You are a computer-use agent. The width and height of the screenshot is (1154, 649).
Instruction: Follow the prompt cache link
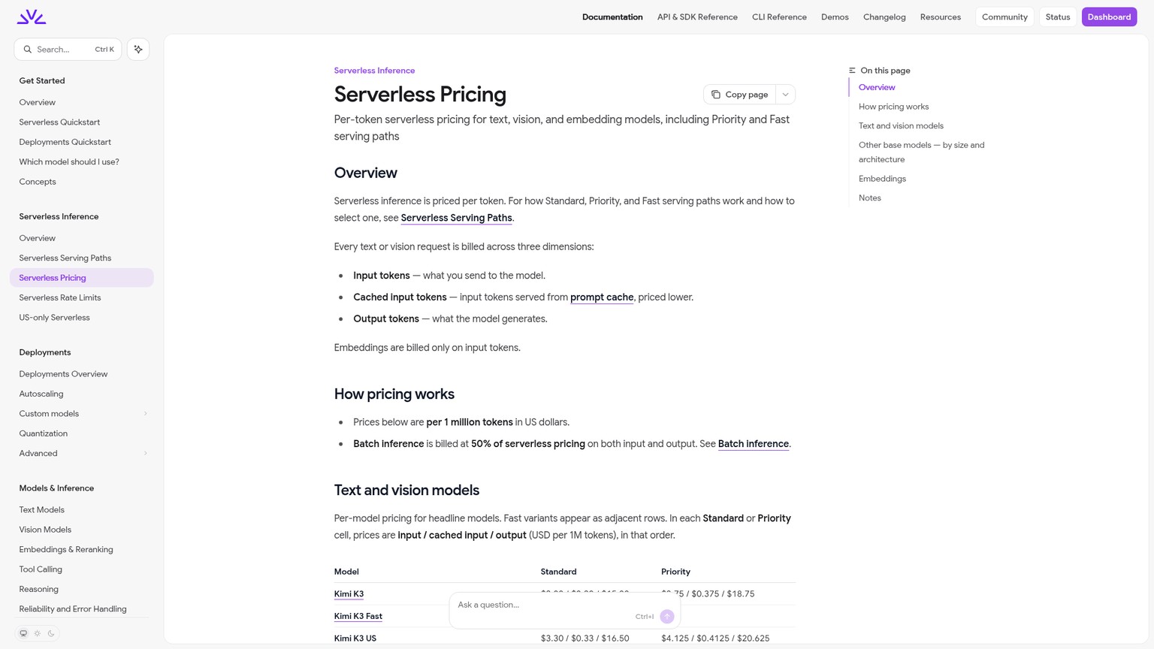(x=602, y=297)
